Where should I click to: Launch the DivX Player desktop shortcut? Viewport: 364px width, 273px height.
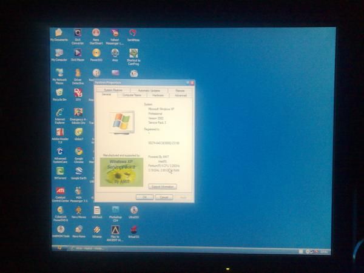coord(78,55)
